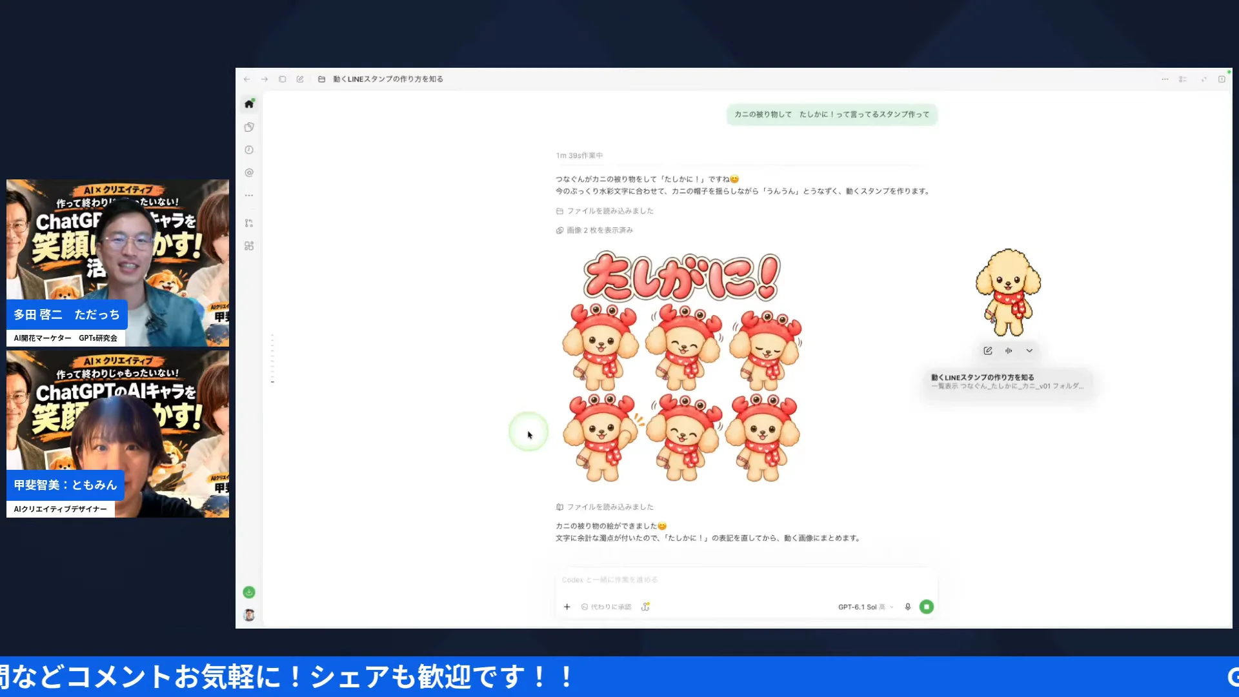Click the expand arrows icon in top right

click(1204, 79)
